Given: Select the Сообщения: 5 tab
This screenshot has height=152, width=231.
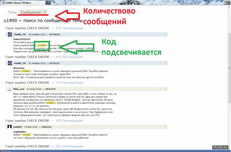Looking at the screenshot, I should pyautogui.click(x=33, y=12).
